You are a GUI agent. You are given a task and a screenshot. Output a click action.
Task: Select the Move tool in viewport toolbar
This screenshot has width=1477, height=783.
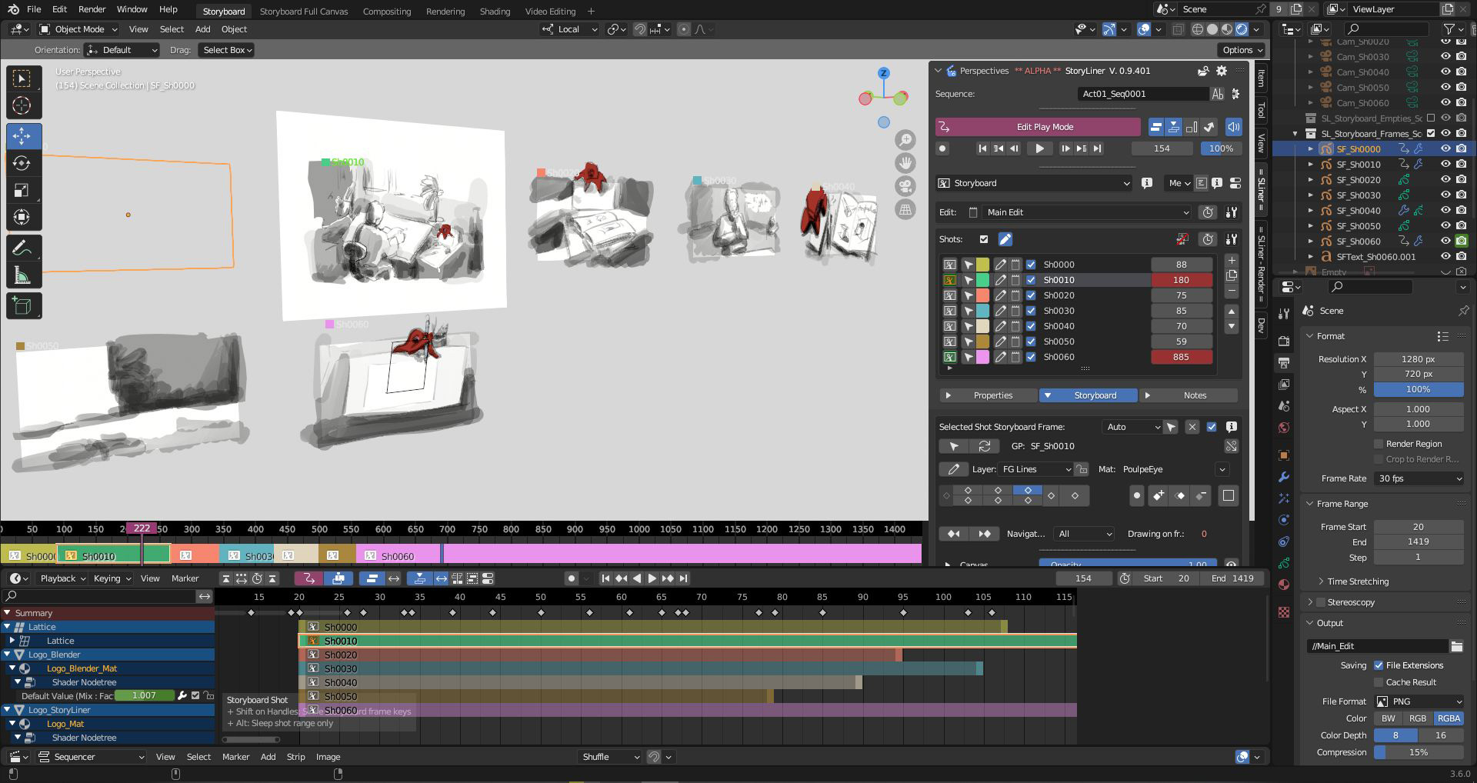pyautogui.click(x=22, y=136)
